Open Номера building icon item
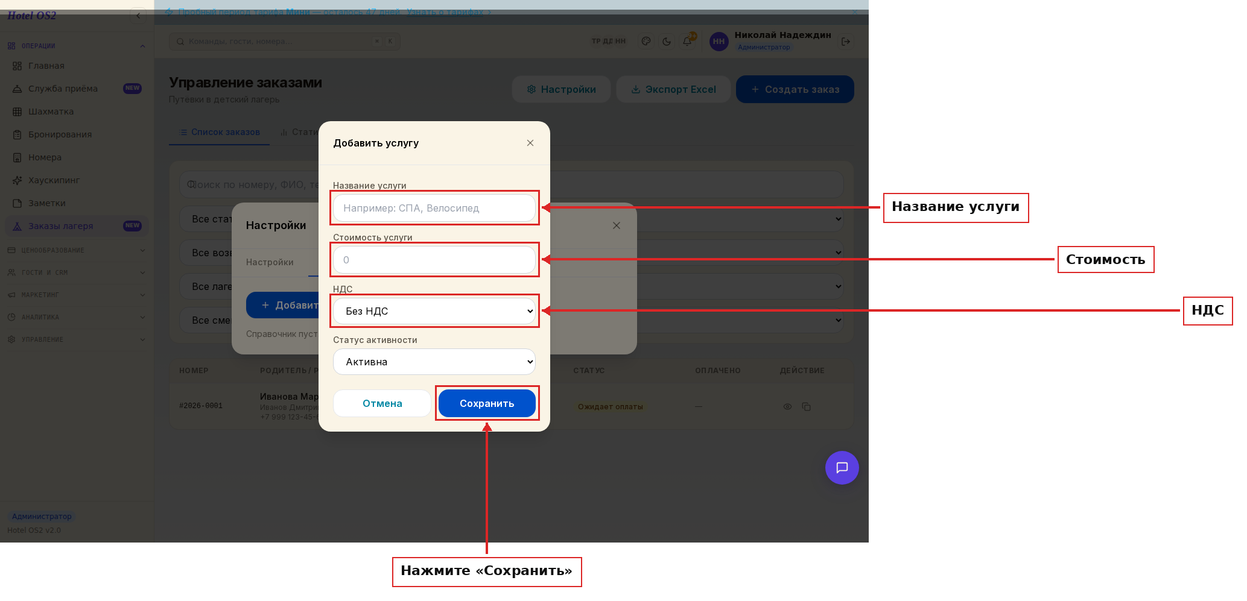This screenshot has width=1247, height=601. coord(17,157)
